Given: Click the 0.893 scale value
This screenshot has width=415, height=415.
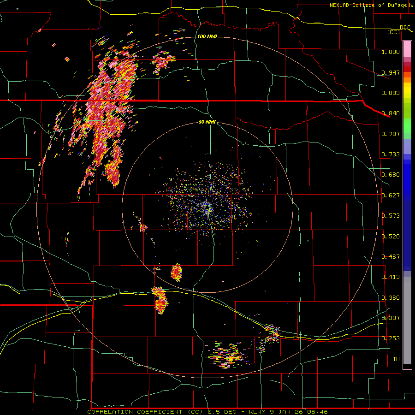Looking at the screenshot, I should pos(391,93).
